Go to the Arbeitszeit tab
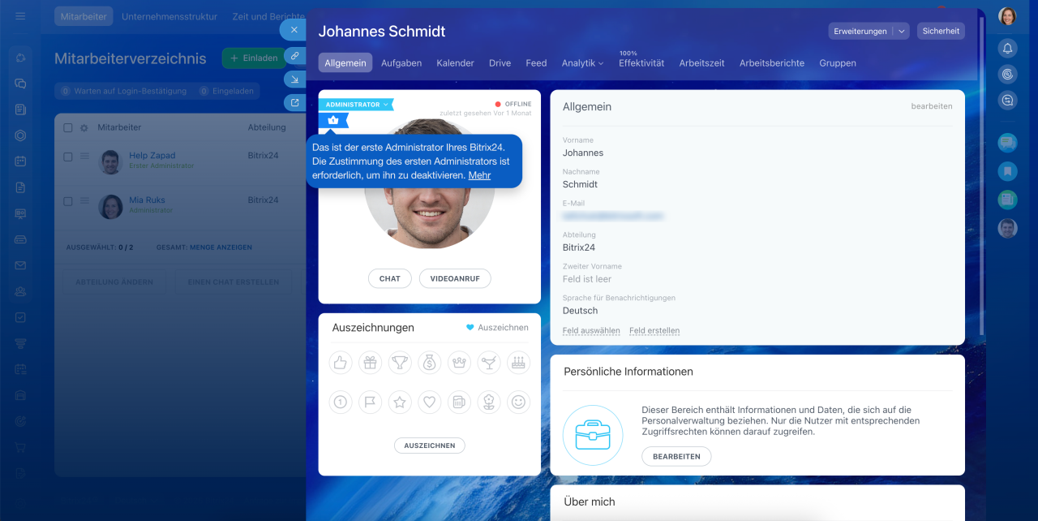This screenshot has height=521, width=1038. pos(701,63)
